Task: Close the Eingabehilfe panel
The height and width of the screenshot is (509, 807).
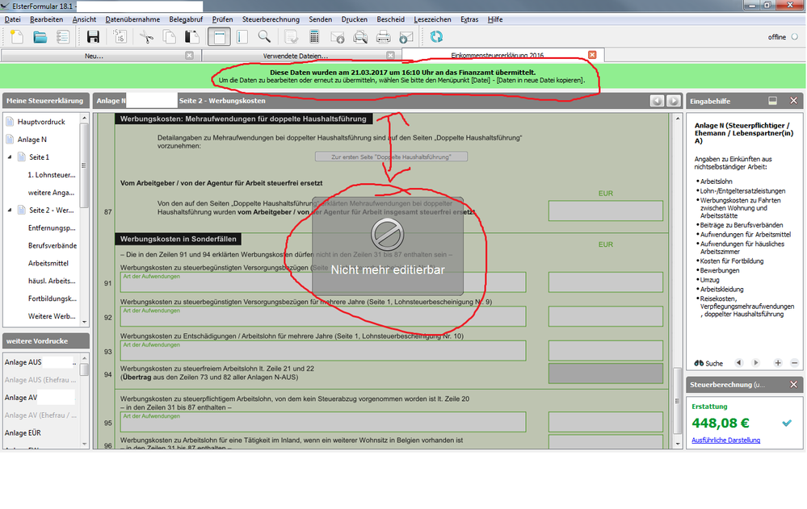Action: pyautogui.click(x=793, y=101)
